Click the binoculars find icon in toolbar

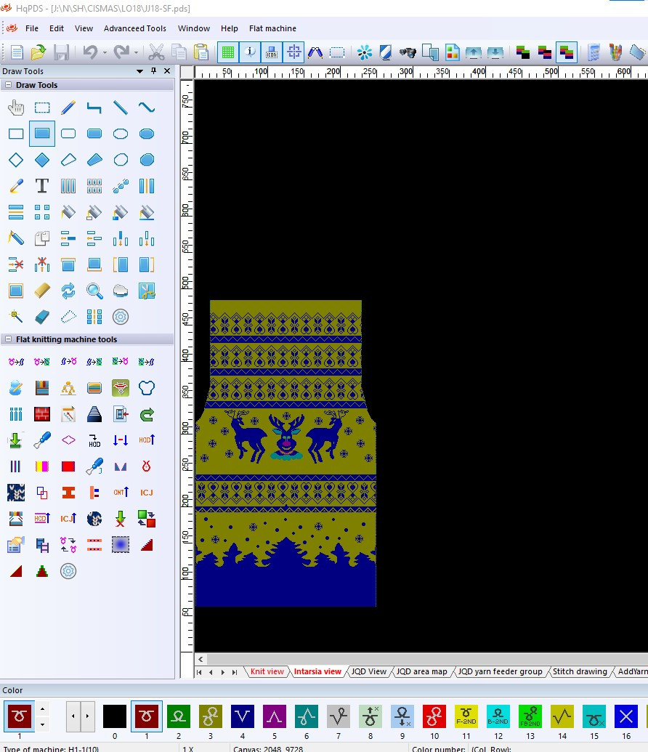point(408,52)
